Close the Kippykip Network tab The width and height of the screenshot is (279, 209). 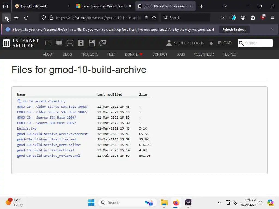pos(69,6)
